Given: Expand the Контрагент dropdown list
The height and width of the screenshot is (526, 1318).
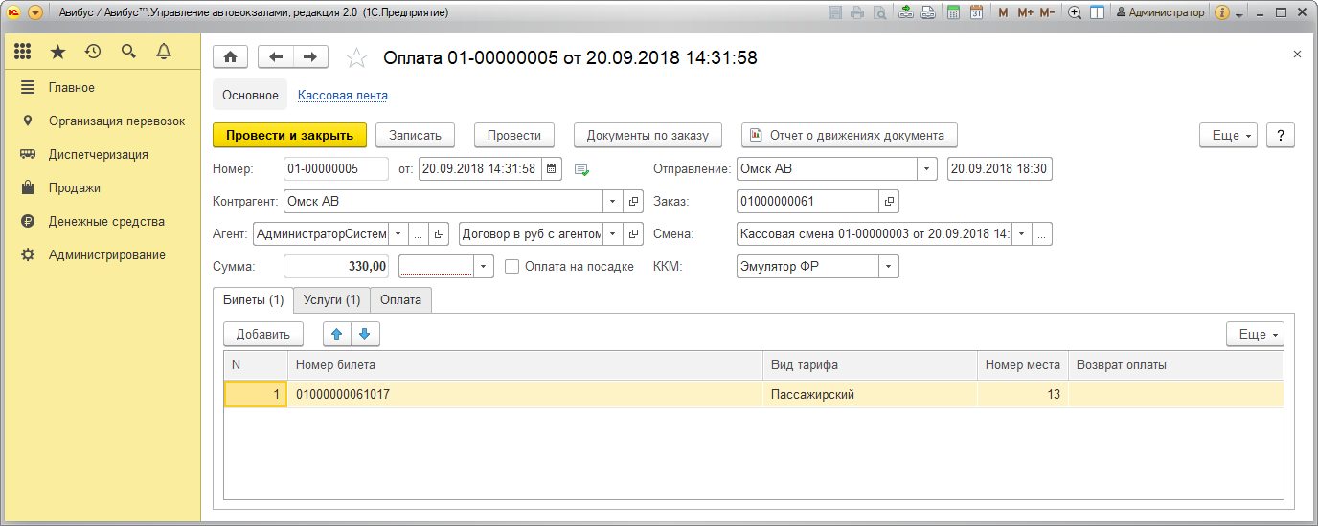Looking at the screenshot, I should [x=613, y=202].
